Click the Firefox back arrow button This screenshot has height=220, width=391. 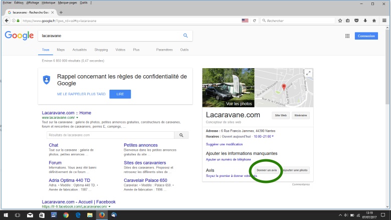point(7,21)
